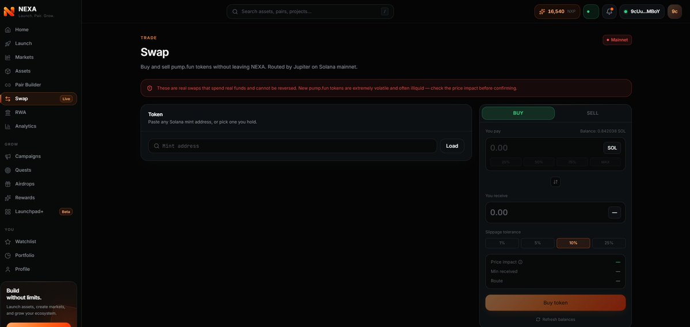Set slippage tolerance to 5%
Screen dimensions: 690x327
click(x=537, y=243)
